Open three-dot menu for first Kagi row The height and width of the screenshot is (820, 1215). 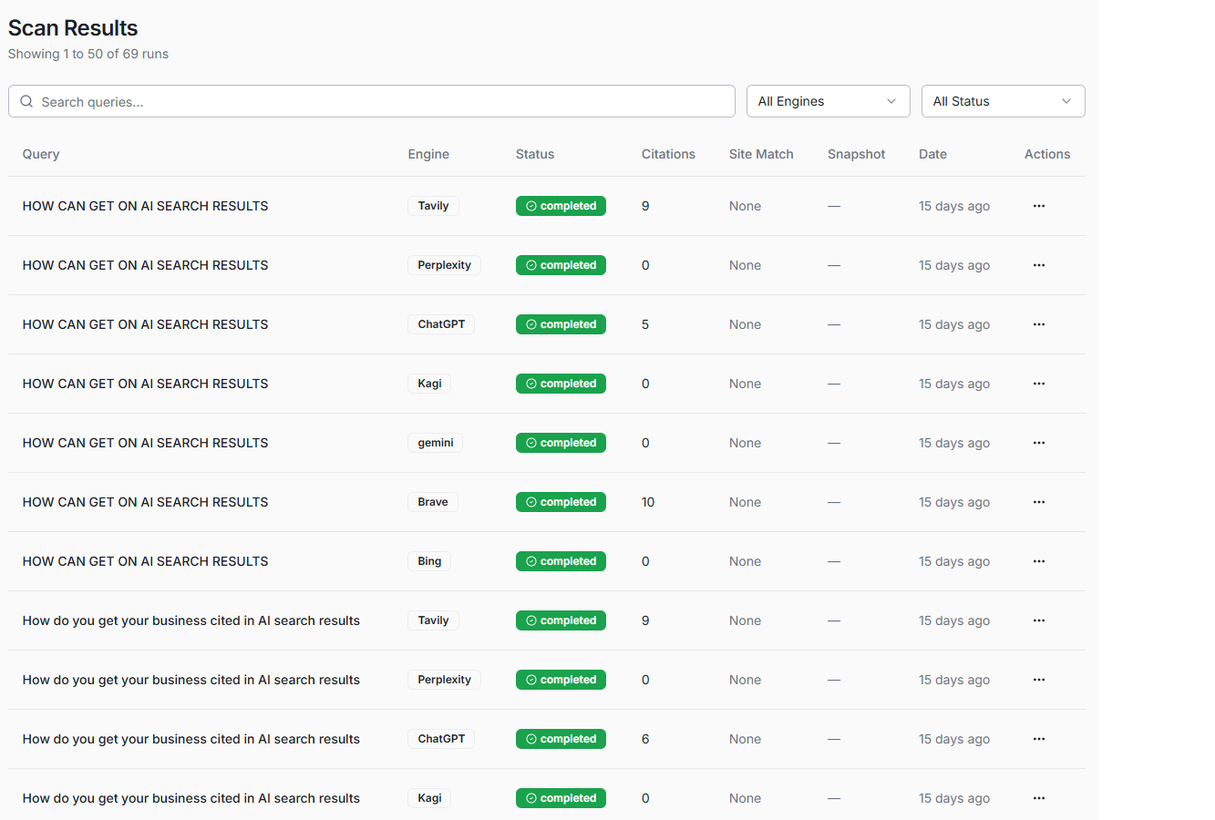1038,384
